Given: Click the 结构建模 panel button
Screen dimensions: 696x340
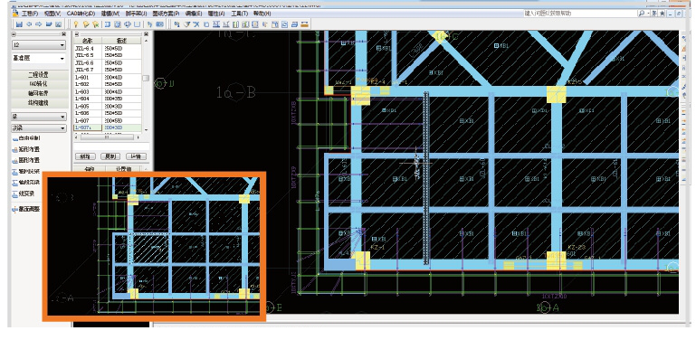Looking at the screenshot, I should point(39,103).
